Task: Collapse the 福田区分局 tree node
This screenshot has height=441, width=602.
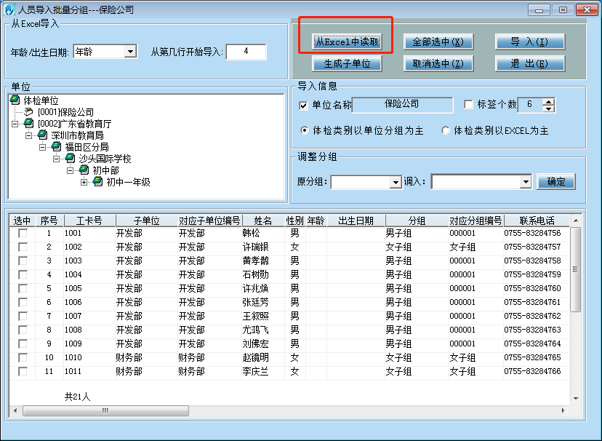Action: click(43, 147)
